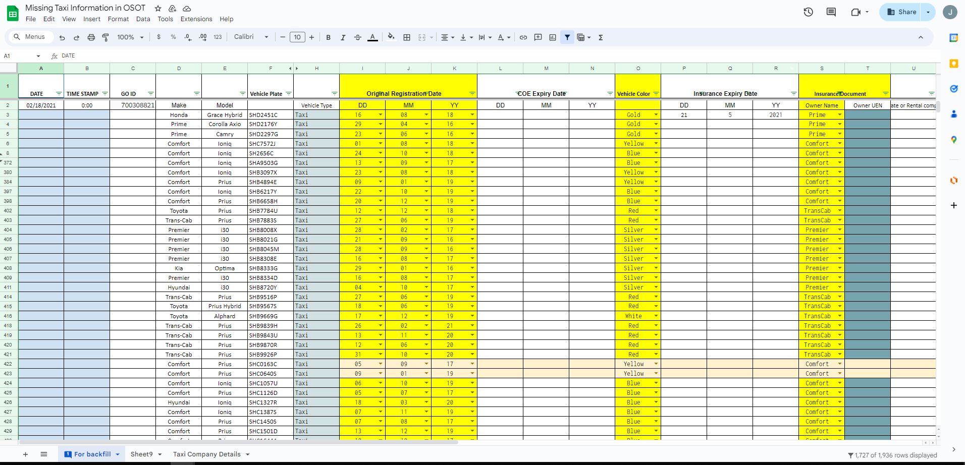Show the all sheets list
The width and height of the screenshot is (965, 465).
(x=44, y=454)
